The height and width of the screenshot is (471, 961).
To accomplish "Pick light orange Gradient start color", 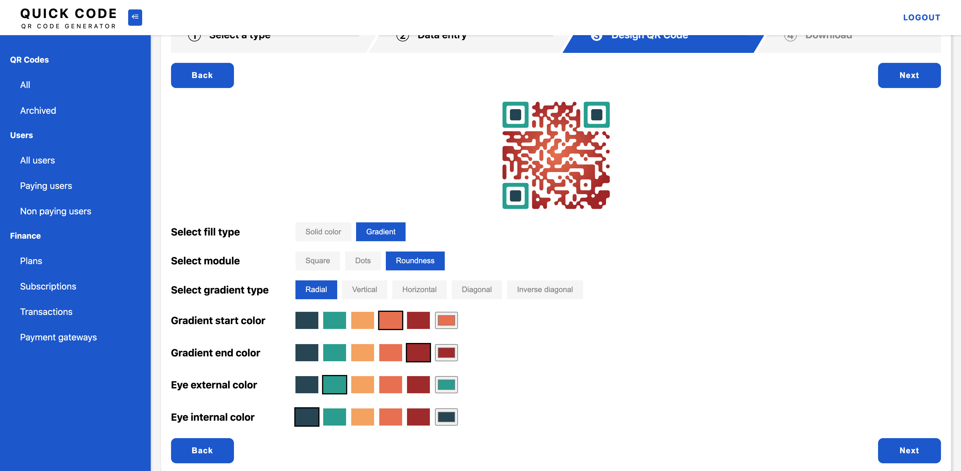I will tap(362, 320).
